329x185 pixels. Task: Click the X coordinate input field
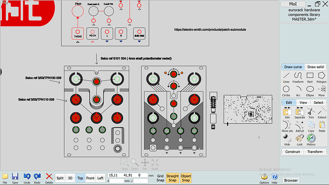point(114,175)
